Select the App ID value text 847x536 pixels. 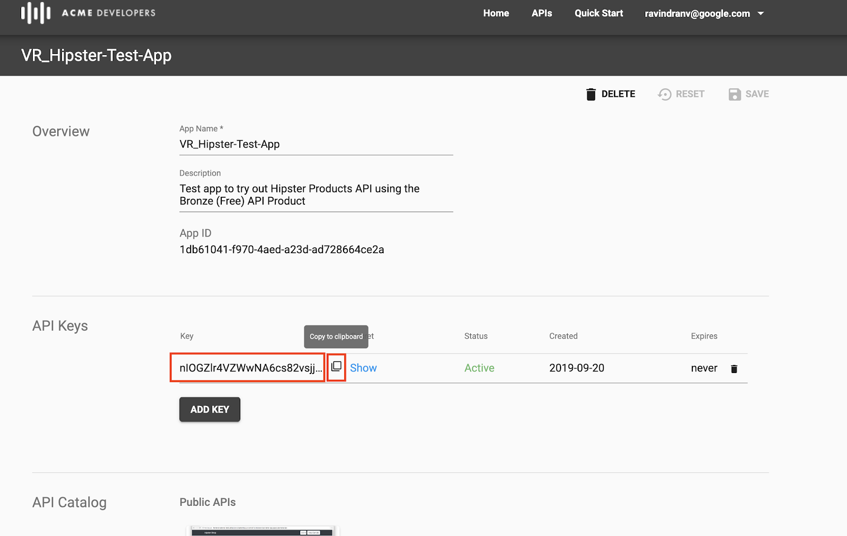[x=282, y=250]
